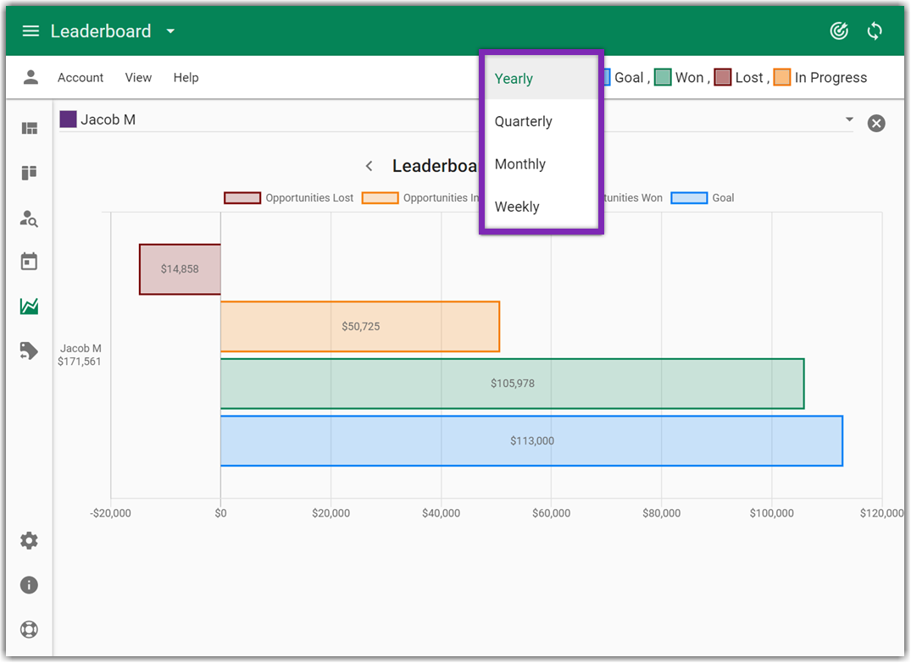Open the goals target icon
Viewport: 911px width, 663px height.
click(x=839, y=30)
